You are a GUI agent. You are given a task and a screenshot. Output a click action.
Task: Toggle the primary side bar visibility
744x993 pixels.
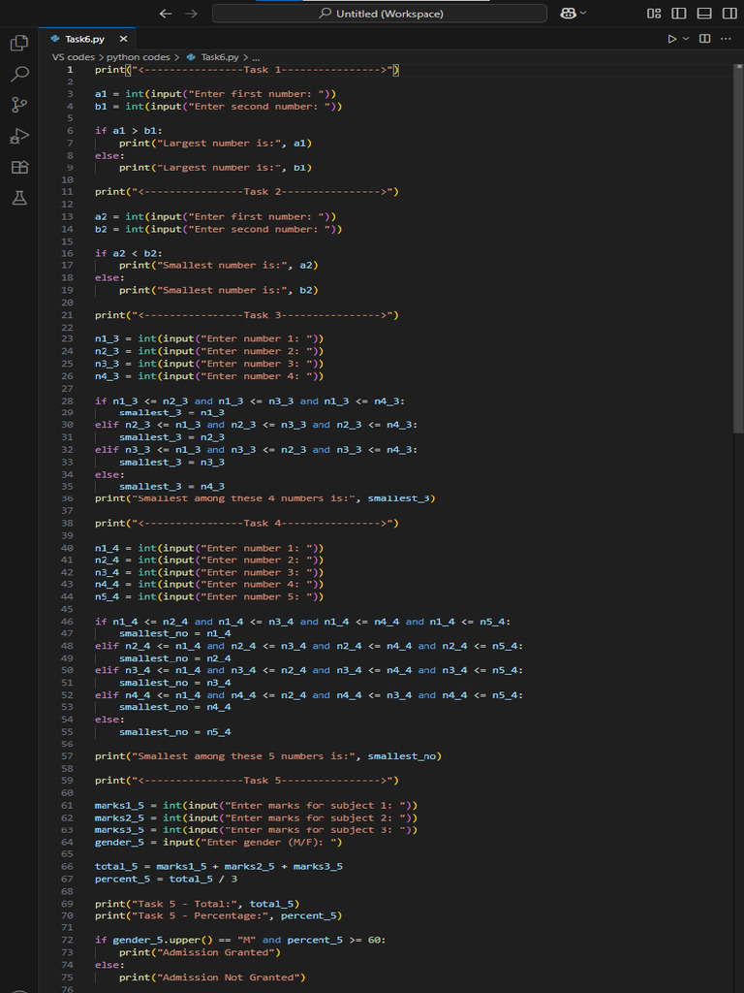tap(679, 14)
